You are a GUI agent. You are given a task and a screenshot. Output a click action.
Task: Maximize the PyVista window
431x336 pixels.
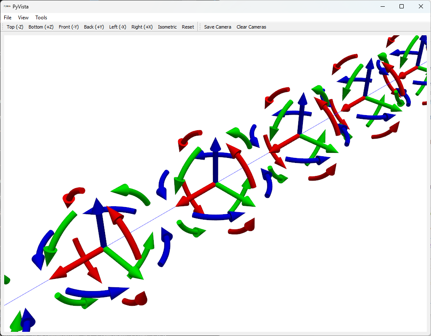point(402,6)
